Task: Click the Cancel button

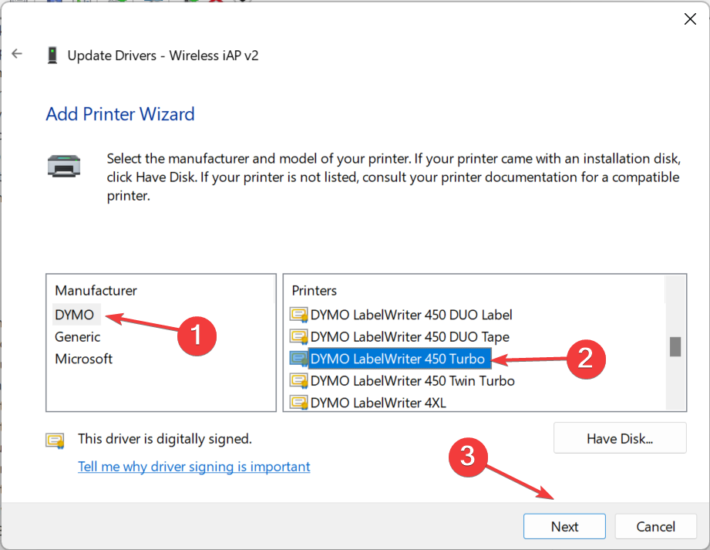Action: 655,526
